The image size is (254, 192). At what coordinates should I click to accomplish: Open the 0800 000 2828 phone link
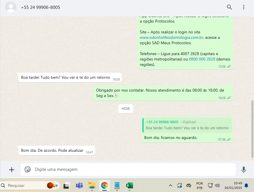point(202,59)
